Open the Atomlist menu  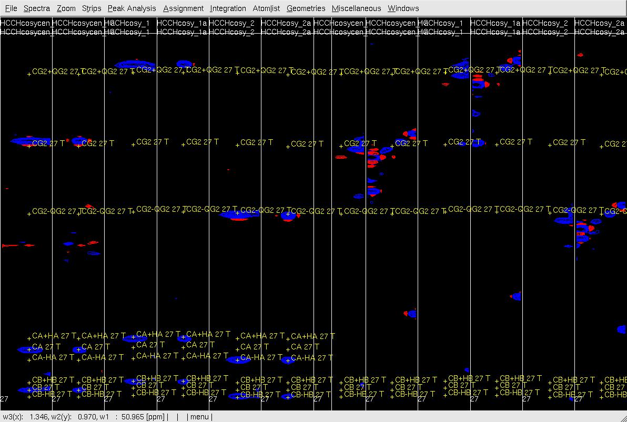(266, 8)
